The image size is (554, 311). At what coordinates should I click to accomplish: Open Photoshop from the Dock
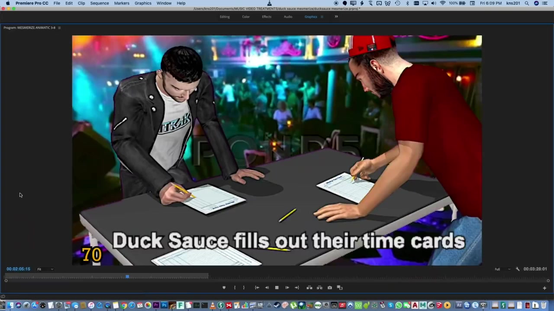pyautogui.click(x=164, y=305)
